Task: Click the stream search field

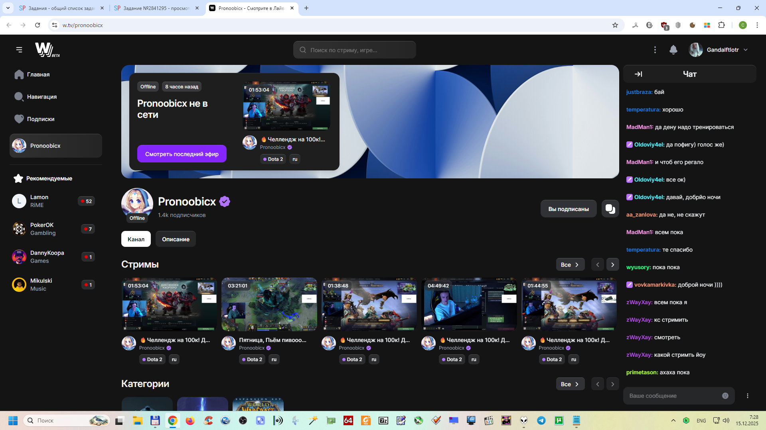Action: click(354, 50)
